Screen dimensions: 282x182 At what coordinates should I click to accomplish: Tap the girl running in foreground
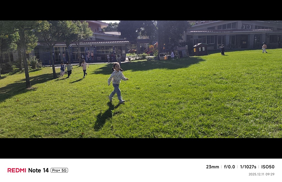117,83
